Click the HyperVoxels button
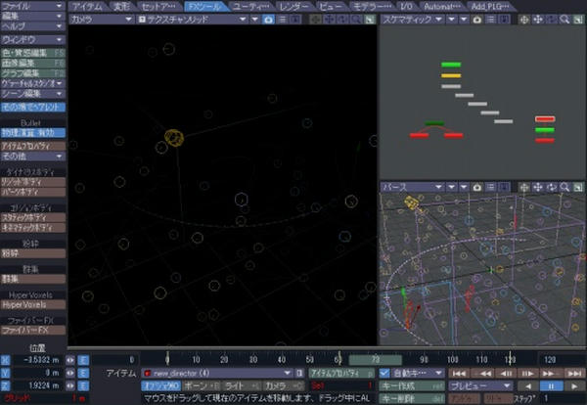This screenshot has height=405, width=587. pyautogui.click(x=33, y=305)
